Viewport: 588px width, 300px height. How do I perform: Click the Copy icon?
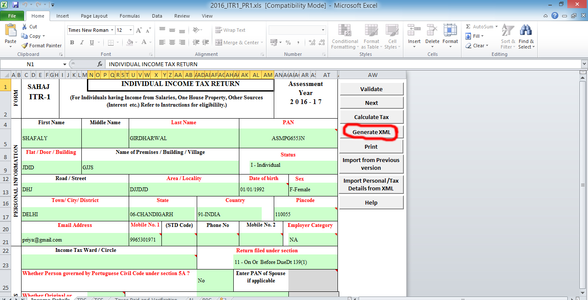25,36
